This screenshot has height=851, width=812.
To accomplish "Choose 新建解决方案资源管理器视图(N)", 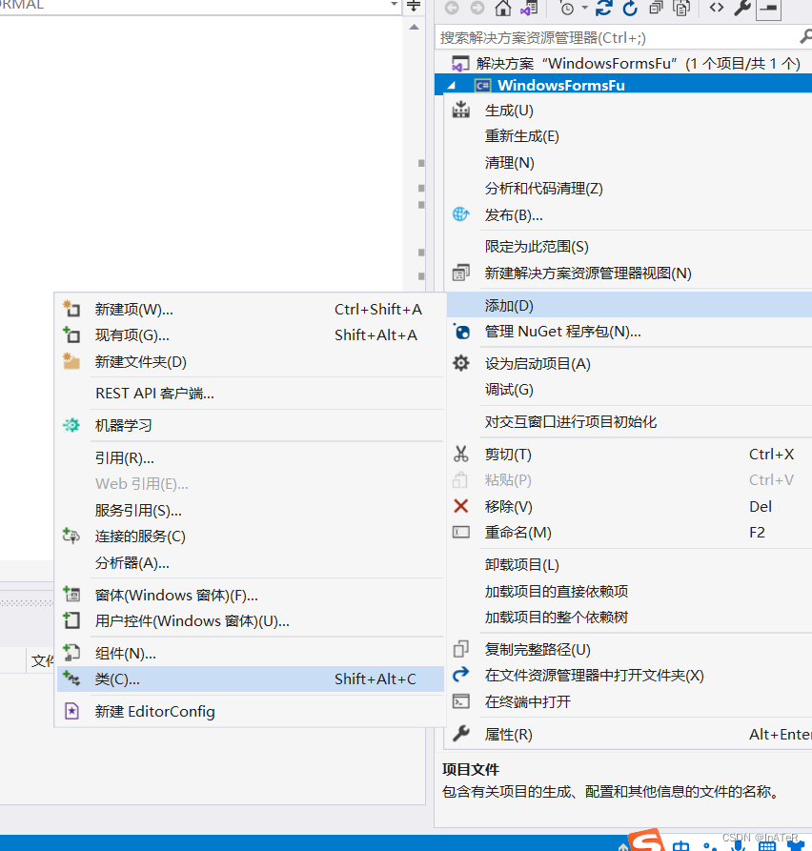I will pos(629,273).
